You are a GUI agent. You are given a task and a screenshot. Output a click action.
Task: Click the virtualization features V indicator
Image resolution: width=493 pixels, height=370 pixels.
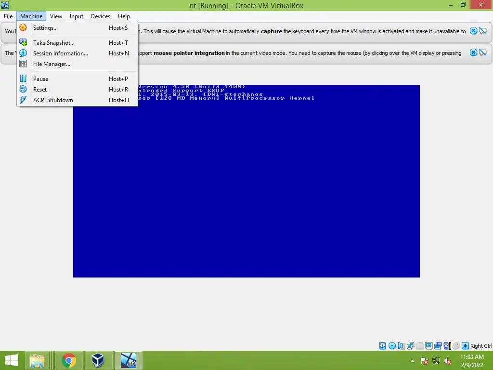point(447,346)
